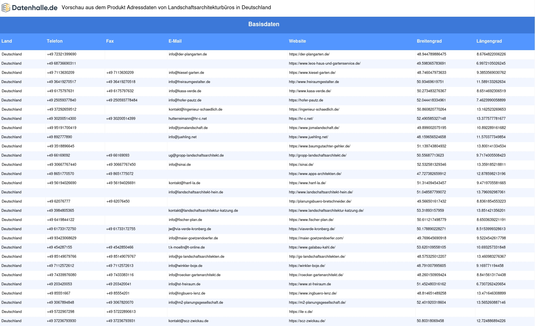Select phone number +49 30200514300

(x=61, y=119)
